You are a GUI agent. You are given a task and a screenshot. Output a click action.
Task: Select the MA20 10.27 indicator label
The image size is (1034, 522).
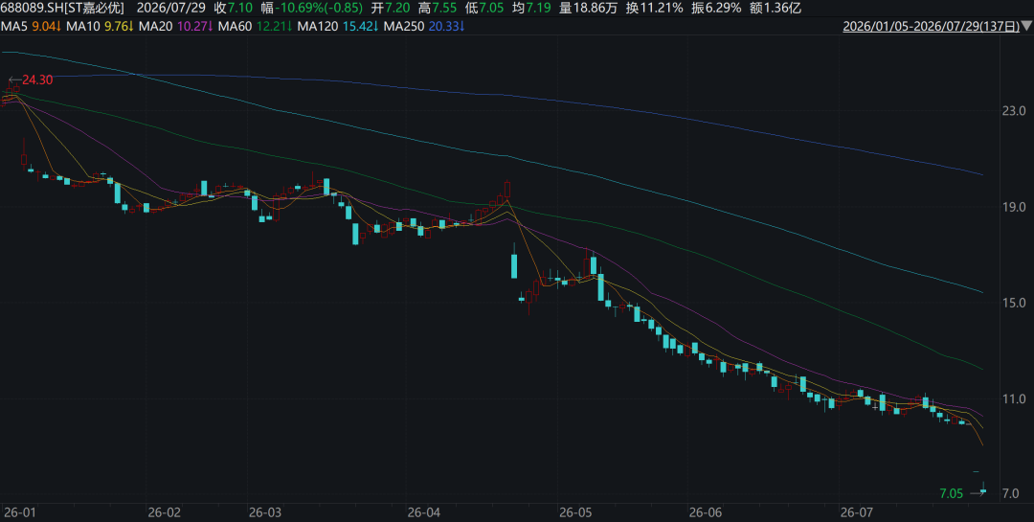point(176,27)
